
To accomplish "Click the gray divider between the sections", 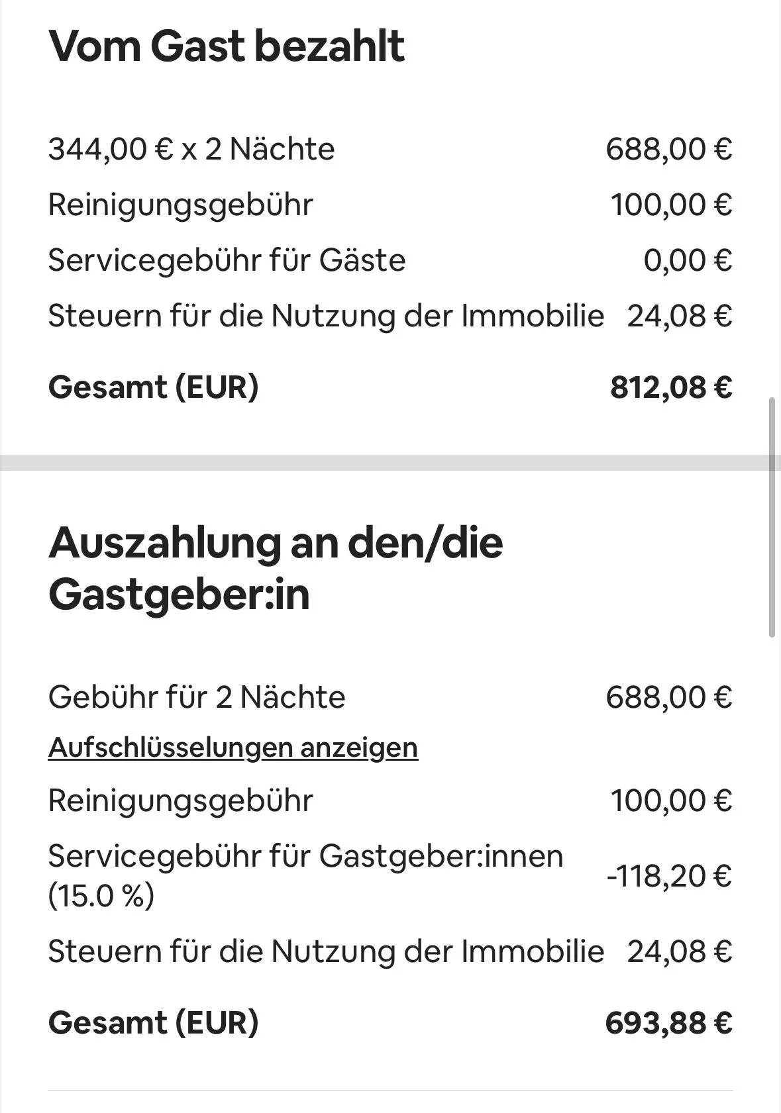I will pos(384,462).
